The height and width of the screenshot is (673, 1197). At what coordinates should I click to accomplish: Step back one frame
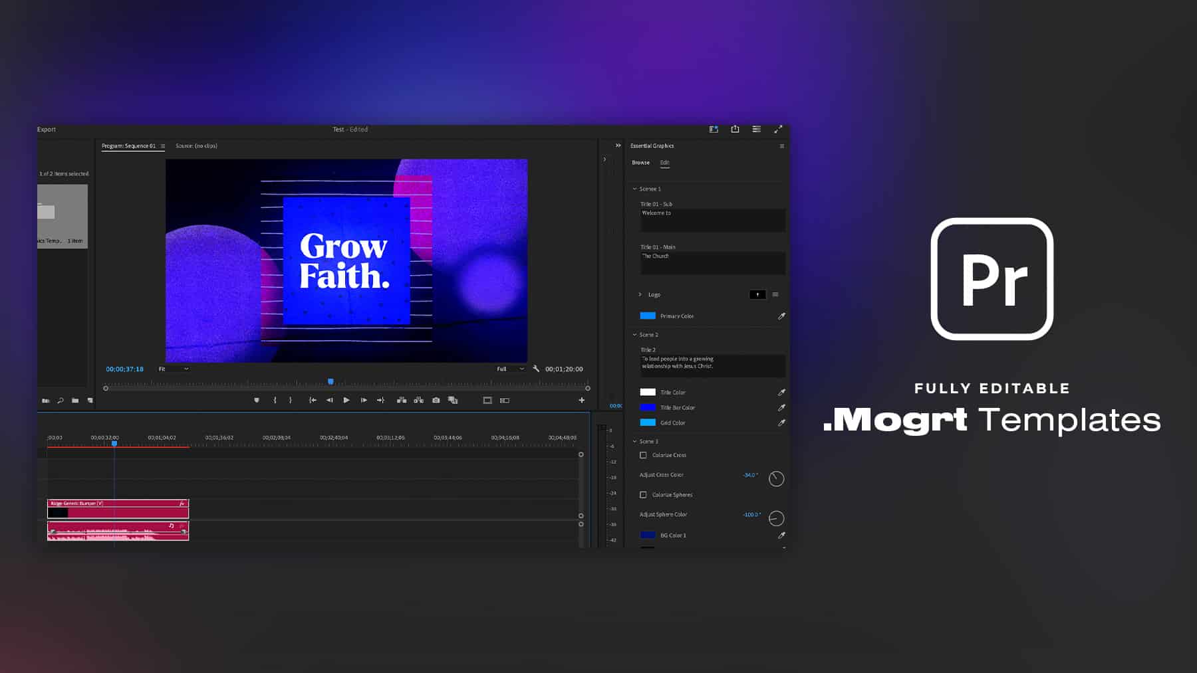click(x=330, y=400)
